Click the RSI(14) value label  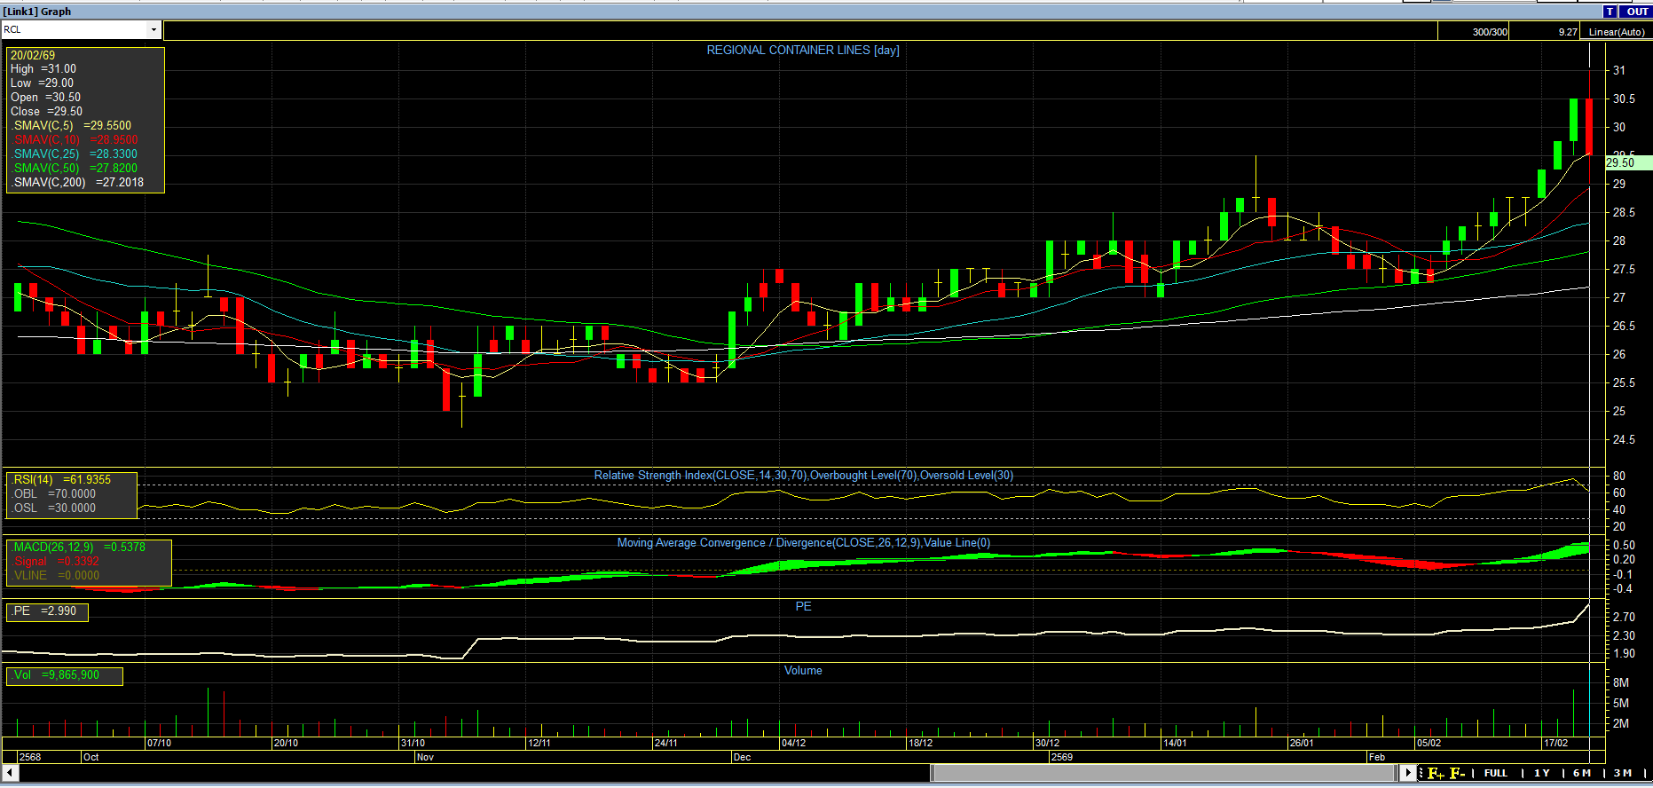click(x=62, y=480)
